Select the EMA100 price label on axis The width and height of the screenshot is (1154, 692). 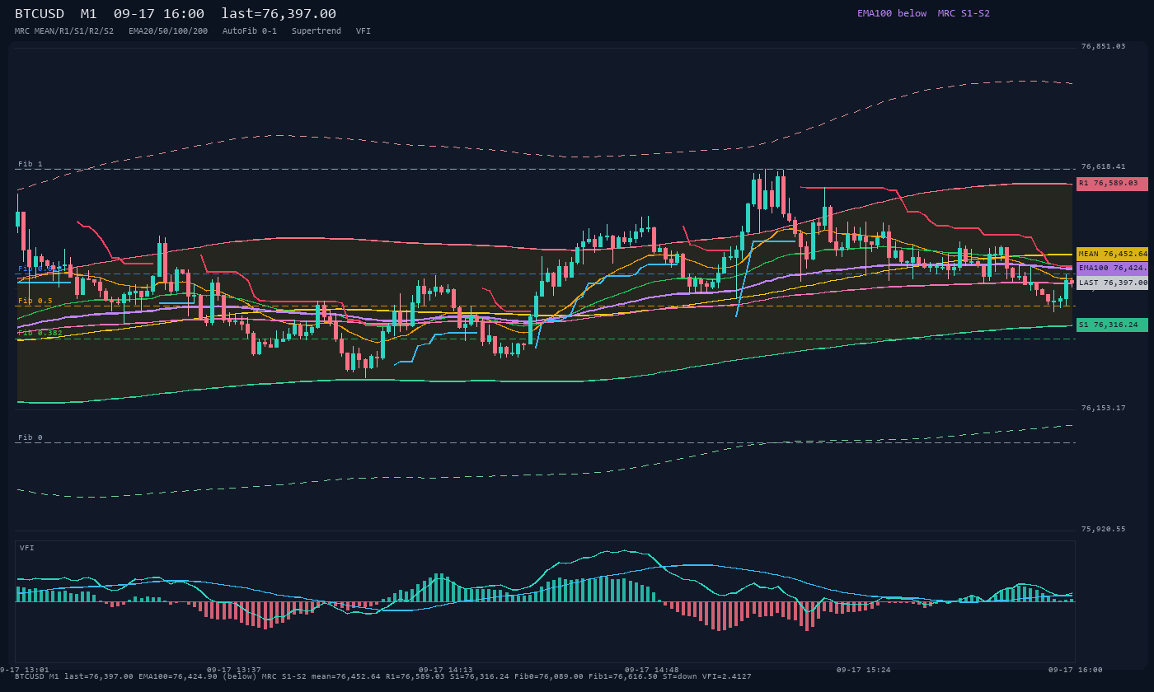(x=1112, y=268)
